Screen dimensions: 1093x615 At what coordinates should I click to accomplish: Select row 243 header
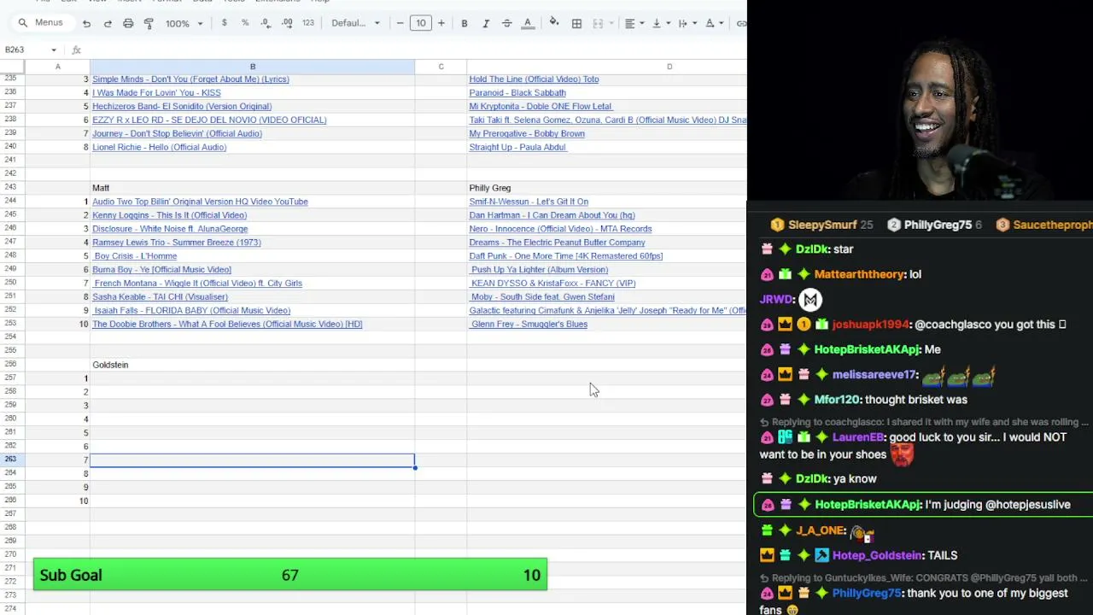point(12,188)
